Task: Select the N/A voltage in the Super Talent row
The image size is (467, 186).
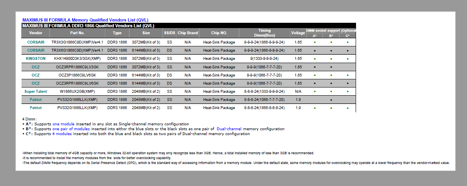Action: tap(298, 91)
